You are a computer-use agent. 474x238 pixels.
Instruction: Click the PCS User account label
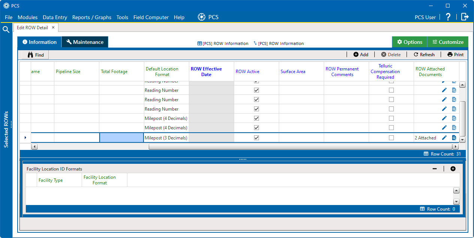point(425,17)
